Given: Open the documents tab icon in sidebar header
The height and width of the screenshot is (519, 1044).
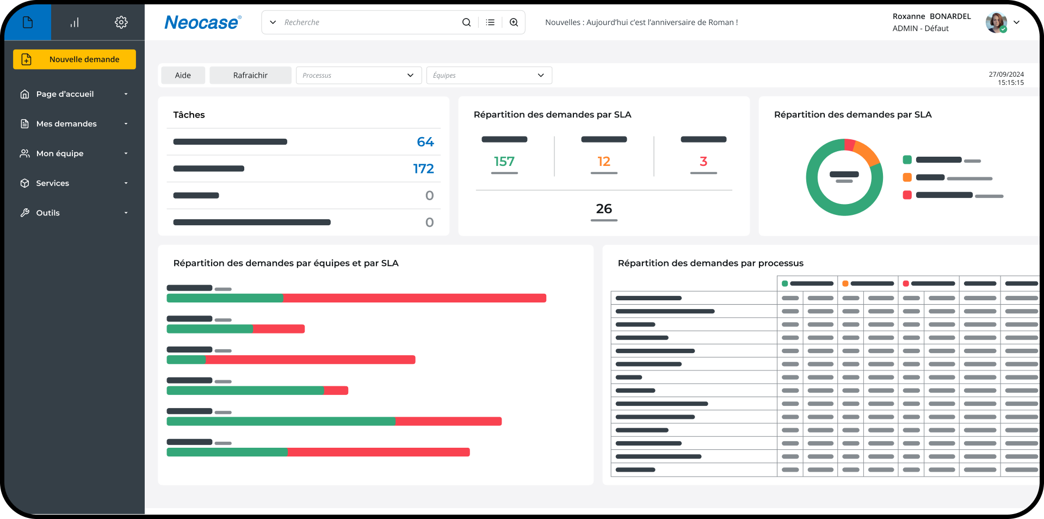Looking at the screenshot, I should click(28, 22).
